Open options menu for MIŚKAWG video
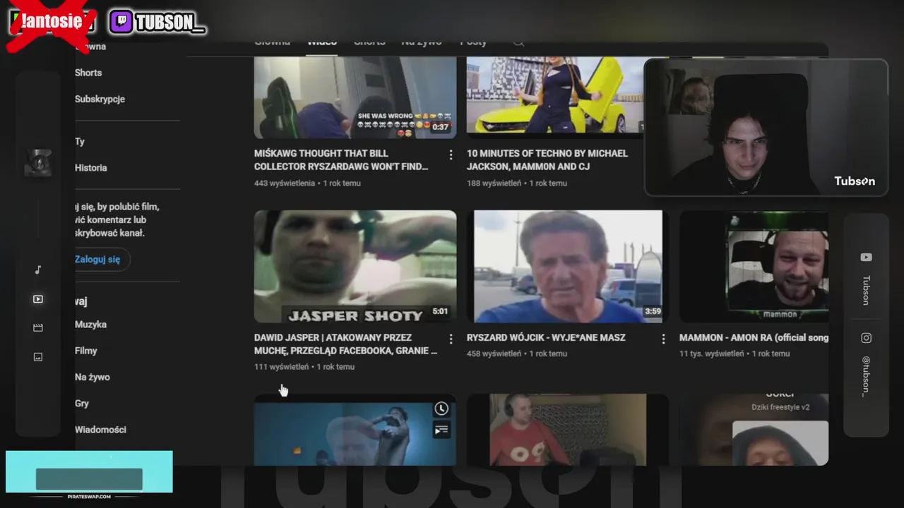The width and height of the screenshot is (904, 508). pos(451,155)
